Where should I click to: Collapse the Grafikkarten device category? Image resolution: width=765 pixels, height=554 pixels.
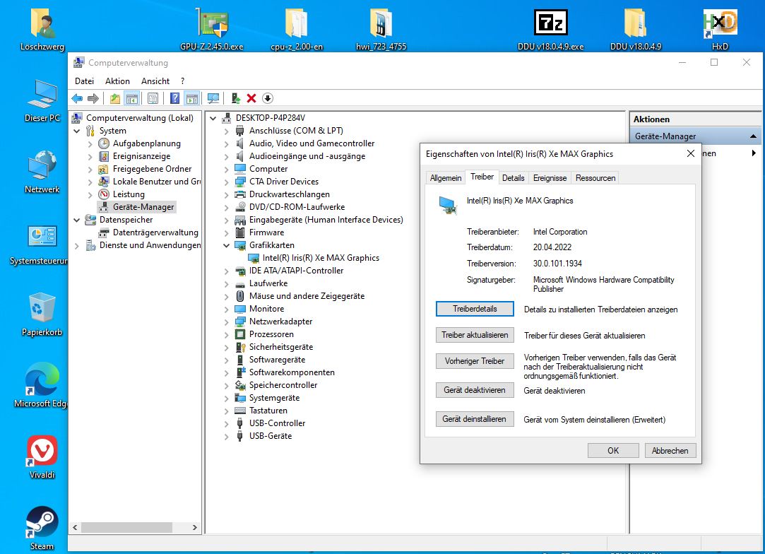(226, 245)
